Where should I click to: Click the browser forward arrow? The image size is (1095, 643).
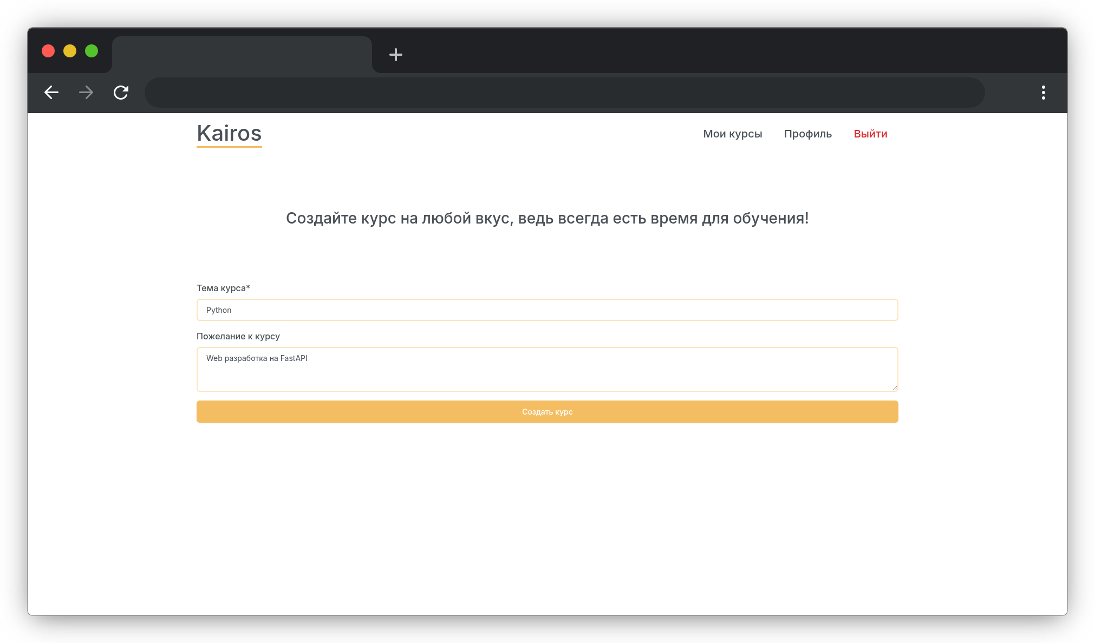pyautogui.click(x=86, y=93)
